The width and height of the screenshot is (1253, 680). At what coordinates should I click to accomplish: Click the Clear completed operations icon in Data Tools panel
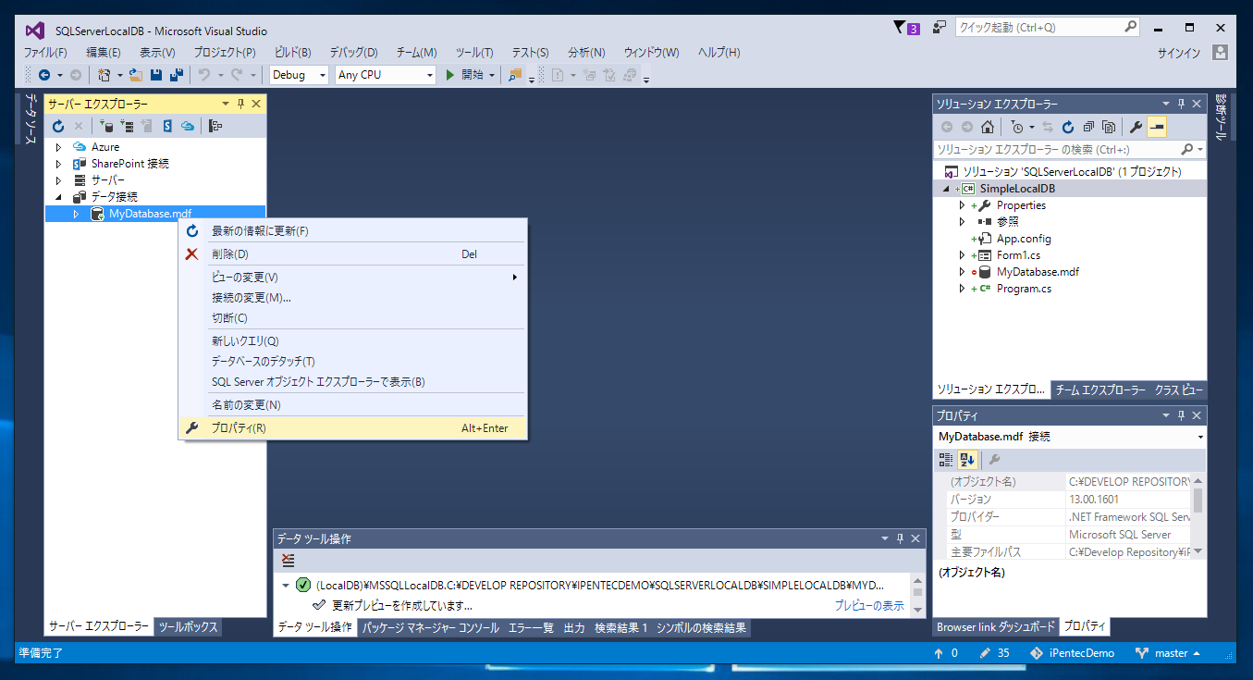[x=289, y=561]
